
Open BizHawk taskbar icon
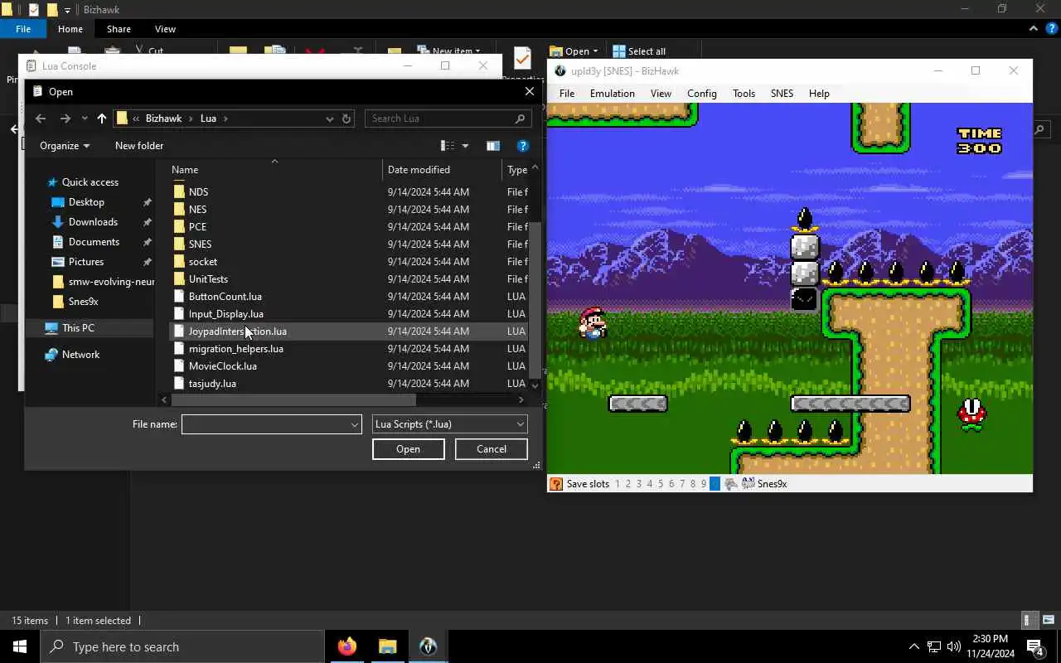pos(428,646)
